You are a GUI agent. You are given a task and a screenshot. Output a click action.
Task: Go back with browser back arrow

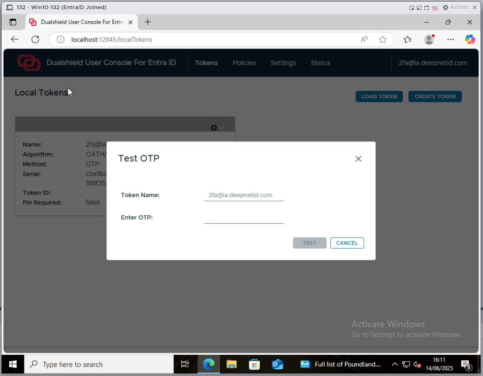coord(15,40)
